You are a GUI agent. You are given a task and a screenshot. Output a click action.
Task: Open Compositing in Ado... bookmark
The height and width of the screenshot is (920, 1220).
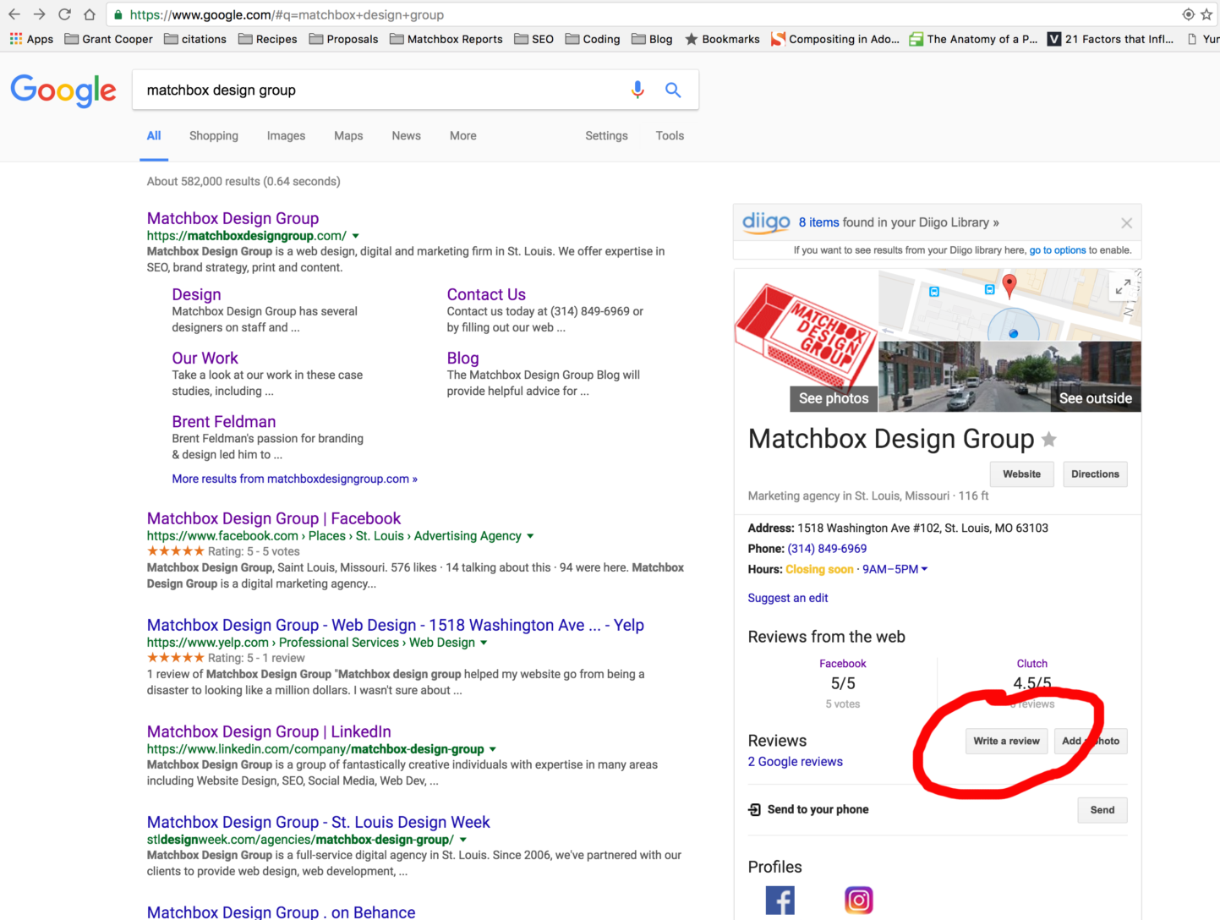(x=835, y=39)
